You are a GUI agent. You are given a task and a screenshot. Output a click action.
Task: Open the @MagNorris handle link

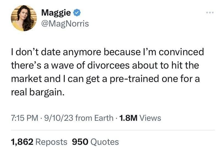pyautogui.click(x=65, y=24)
